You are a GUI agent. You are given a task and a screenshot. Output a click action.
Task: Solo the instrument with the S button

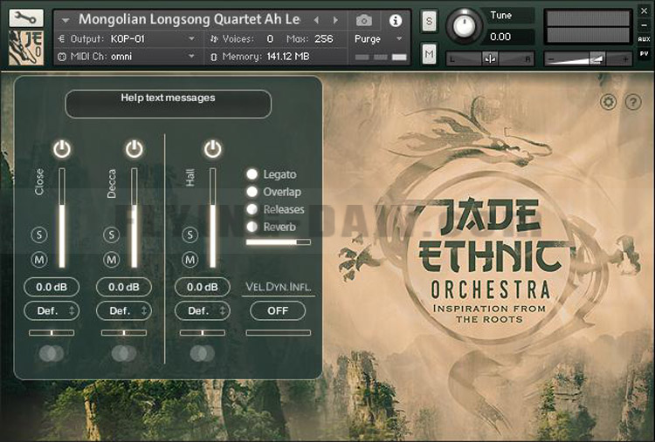(x=429, y=20)
